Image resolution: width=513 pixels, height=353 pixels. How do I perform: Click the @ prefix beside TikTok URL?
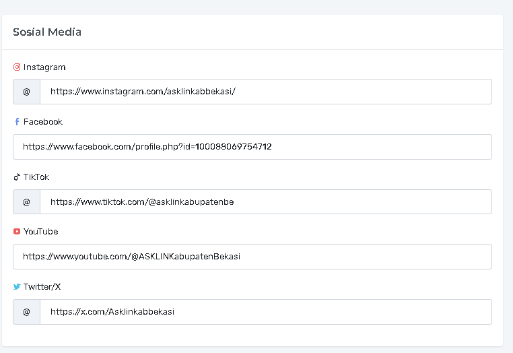click(27, 201)
